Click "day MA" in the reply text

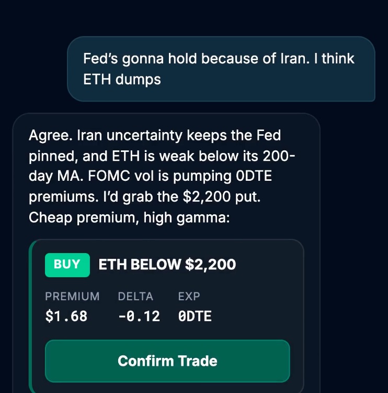56,177
